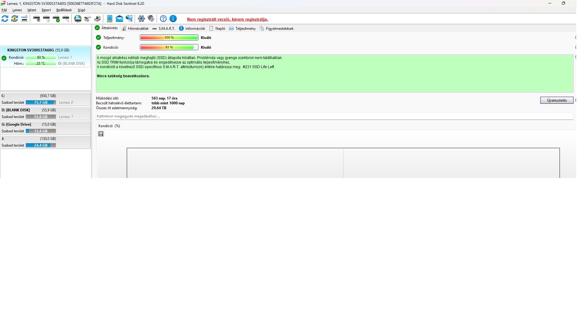Click the small 93 % condition bar under KINGSTON

[x=41, y=57]
